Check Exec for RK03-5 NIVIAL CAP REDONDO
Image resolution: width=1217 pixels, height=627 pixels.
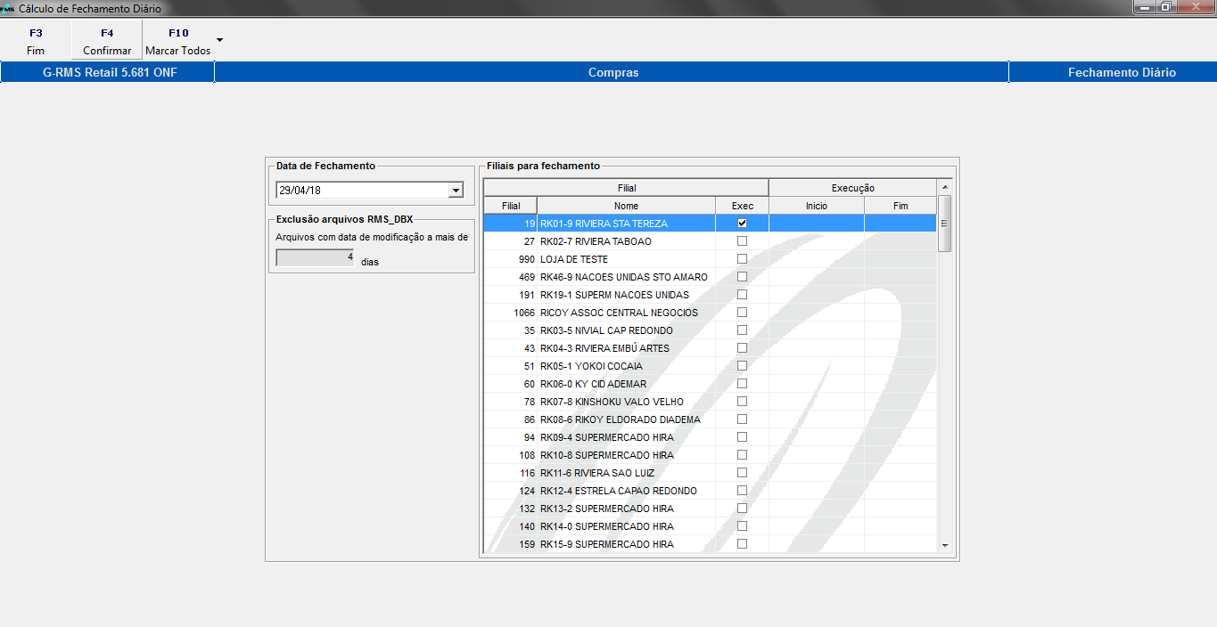[x=742, y=330]
